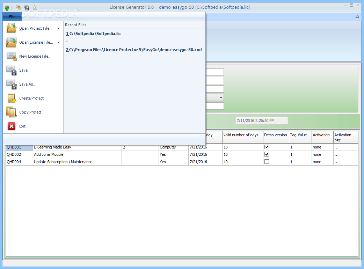
Task: Click the Activation Key ellipsis for QHD004
Action: pos(345,162)
